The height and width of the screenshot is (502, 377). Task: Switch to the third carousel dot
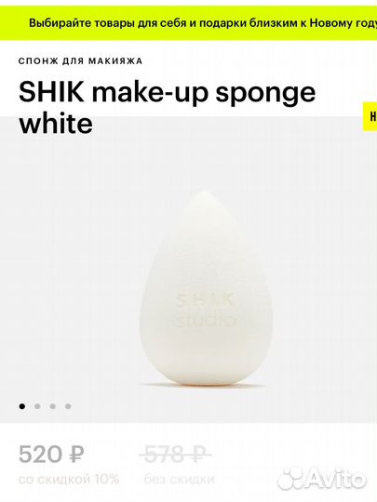[52, 406]
